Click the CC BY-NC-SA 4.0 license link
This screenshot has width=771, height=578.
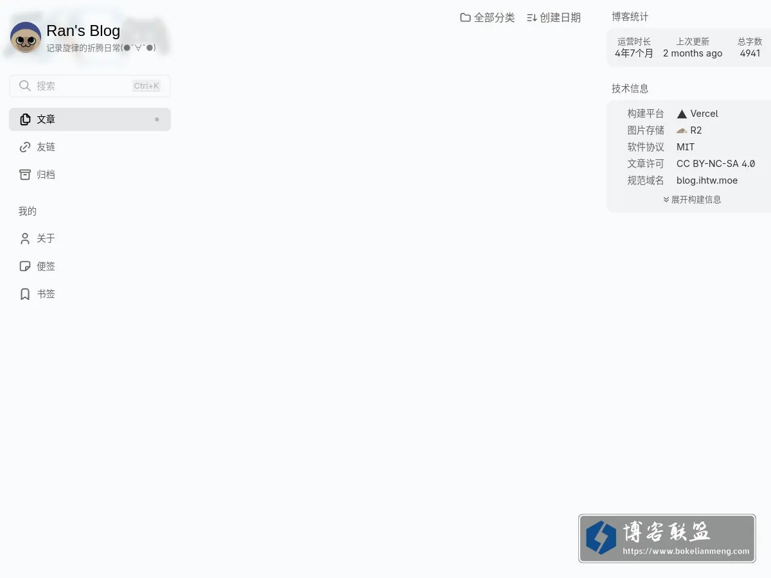click(716, 164)
